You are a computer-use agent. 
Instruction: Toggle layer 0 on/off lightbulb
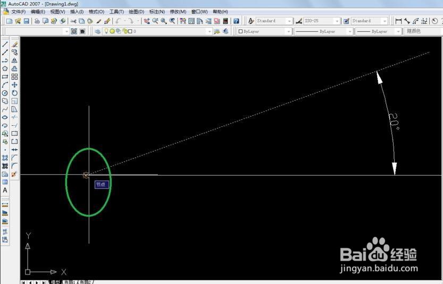point(106,31)
